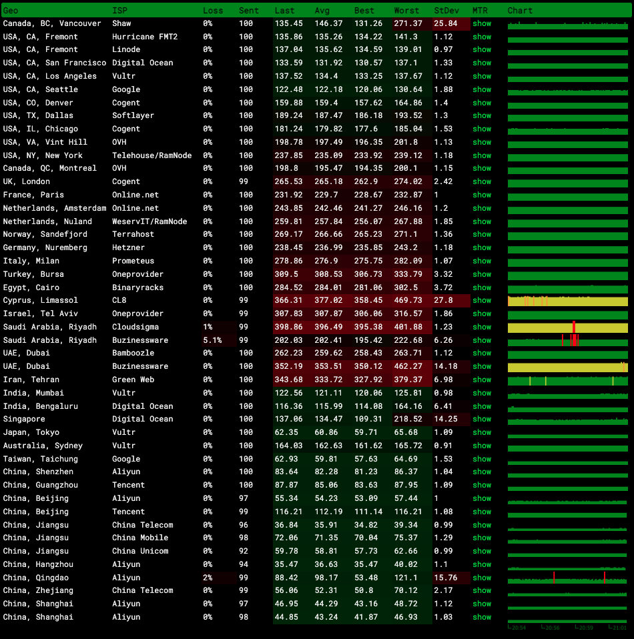634x639 pixels.
Task: Show MTR for Riyadh Cloudsigma row
Action: click(481, 327)
